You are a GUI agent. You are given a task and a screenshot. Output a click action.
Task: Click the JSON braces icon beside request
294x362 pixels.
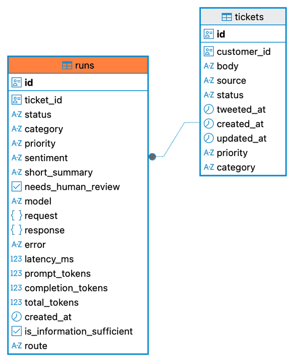16,215
